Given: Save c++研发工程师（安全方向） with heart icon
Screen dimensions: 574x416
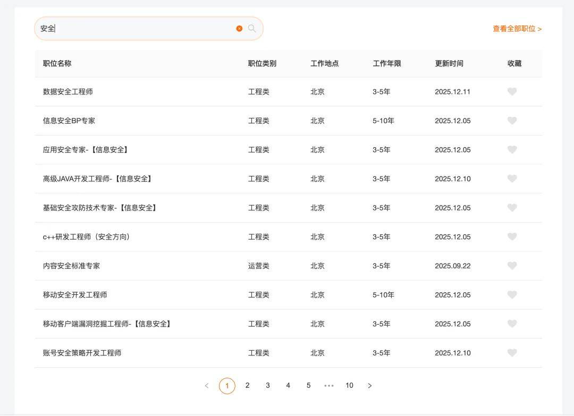Looking at the screenshot, I should click(x=512, y=237).
